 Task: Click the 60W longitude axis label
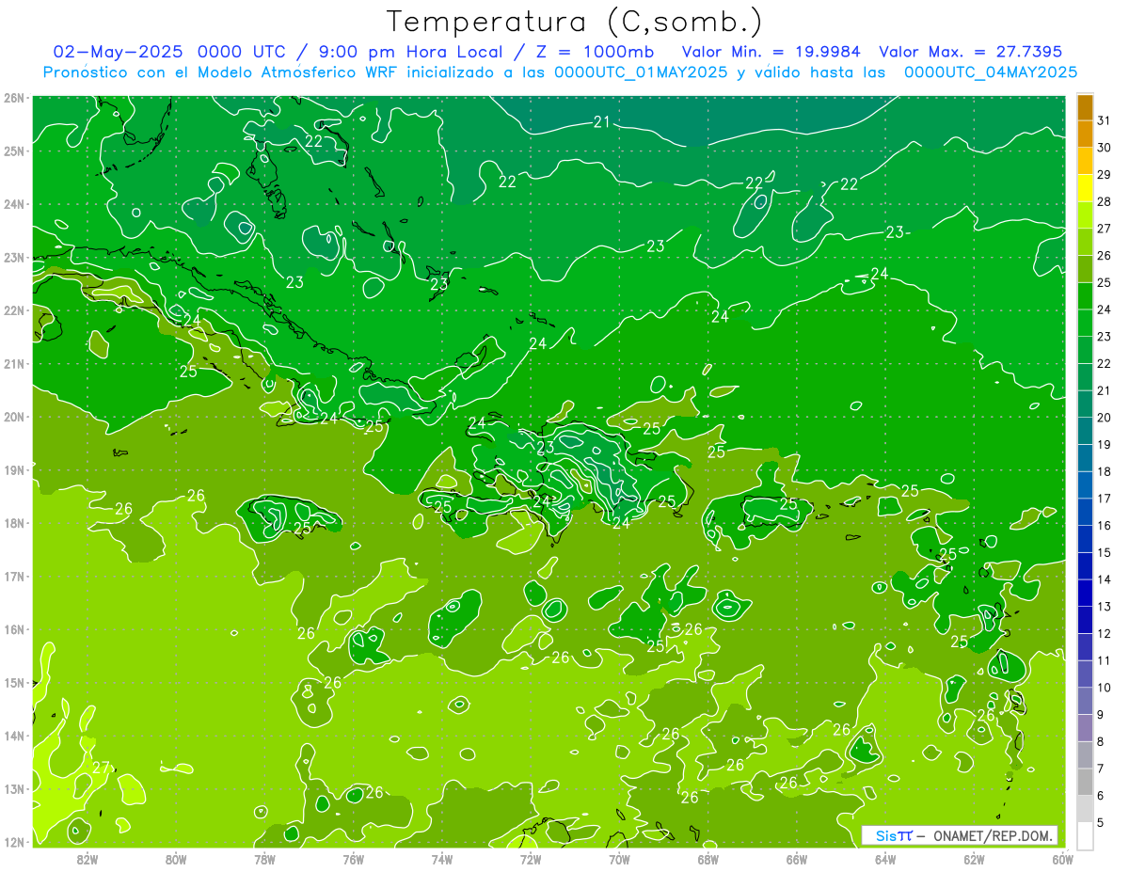[1062, 858]
